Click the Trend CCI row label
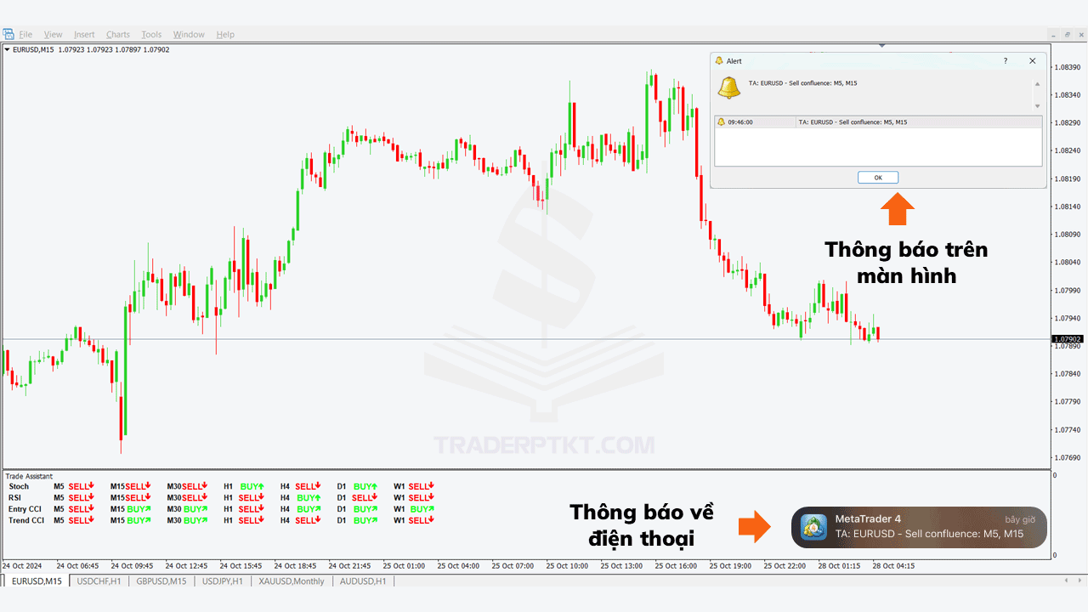This screenshot has height=612, width=1088. coord(26,520)
